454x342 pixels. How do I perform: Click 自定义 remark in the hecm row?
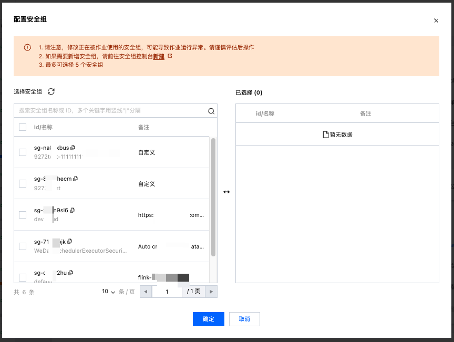[147, 184]
